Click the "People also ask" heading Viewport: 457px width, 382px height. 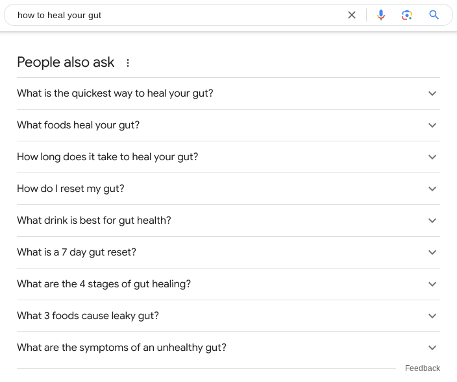point(66,62)
